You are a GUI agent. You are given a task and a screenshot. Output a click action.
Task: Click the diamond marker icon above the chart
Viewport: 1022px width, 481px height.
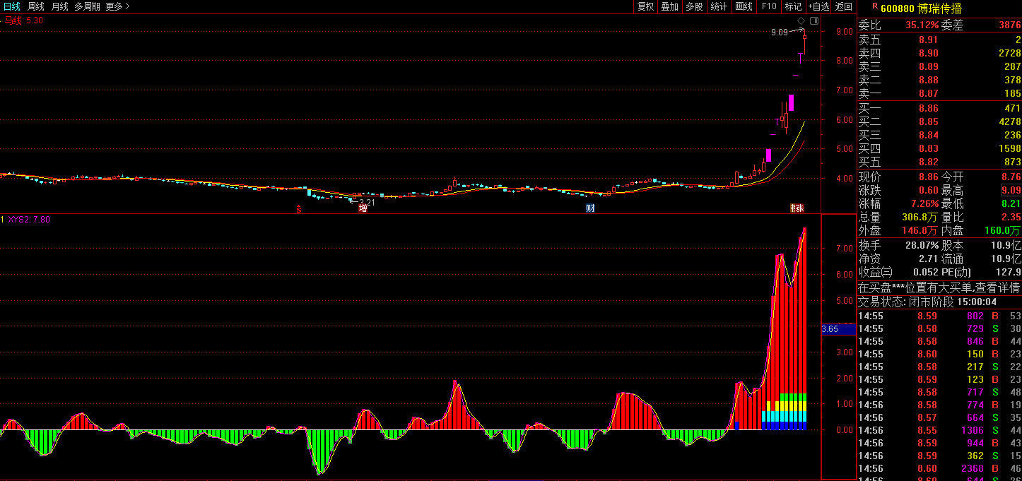(x=801, y=20)
